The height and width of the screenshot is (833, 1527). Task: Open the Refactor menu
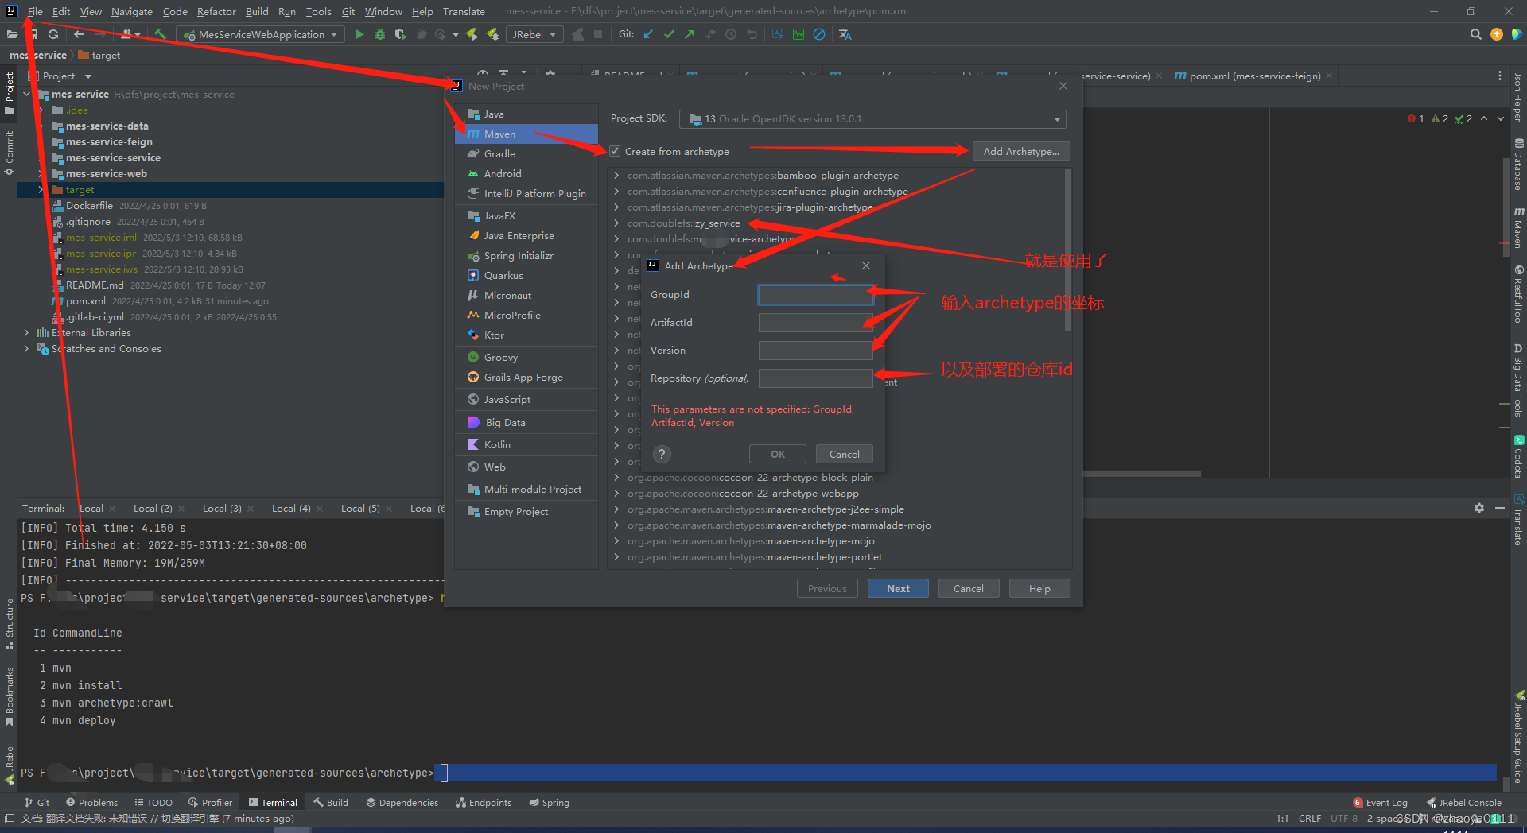[x=216, y=11]
